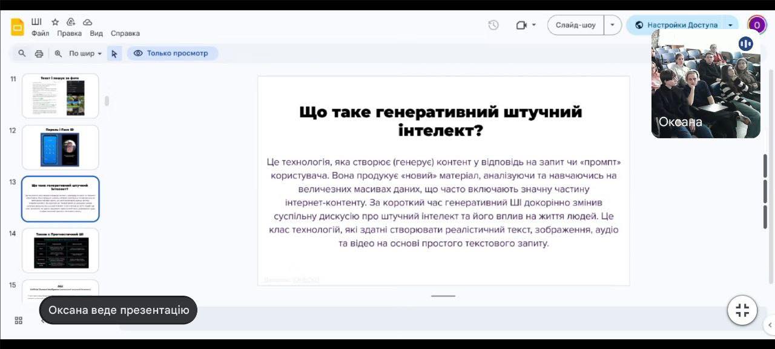Open version history clock icon
775x349 pixels.
tap(493, 25)
